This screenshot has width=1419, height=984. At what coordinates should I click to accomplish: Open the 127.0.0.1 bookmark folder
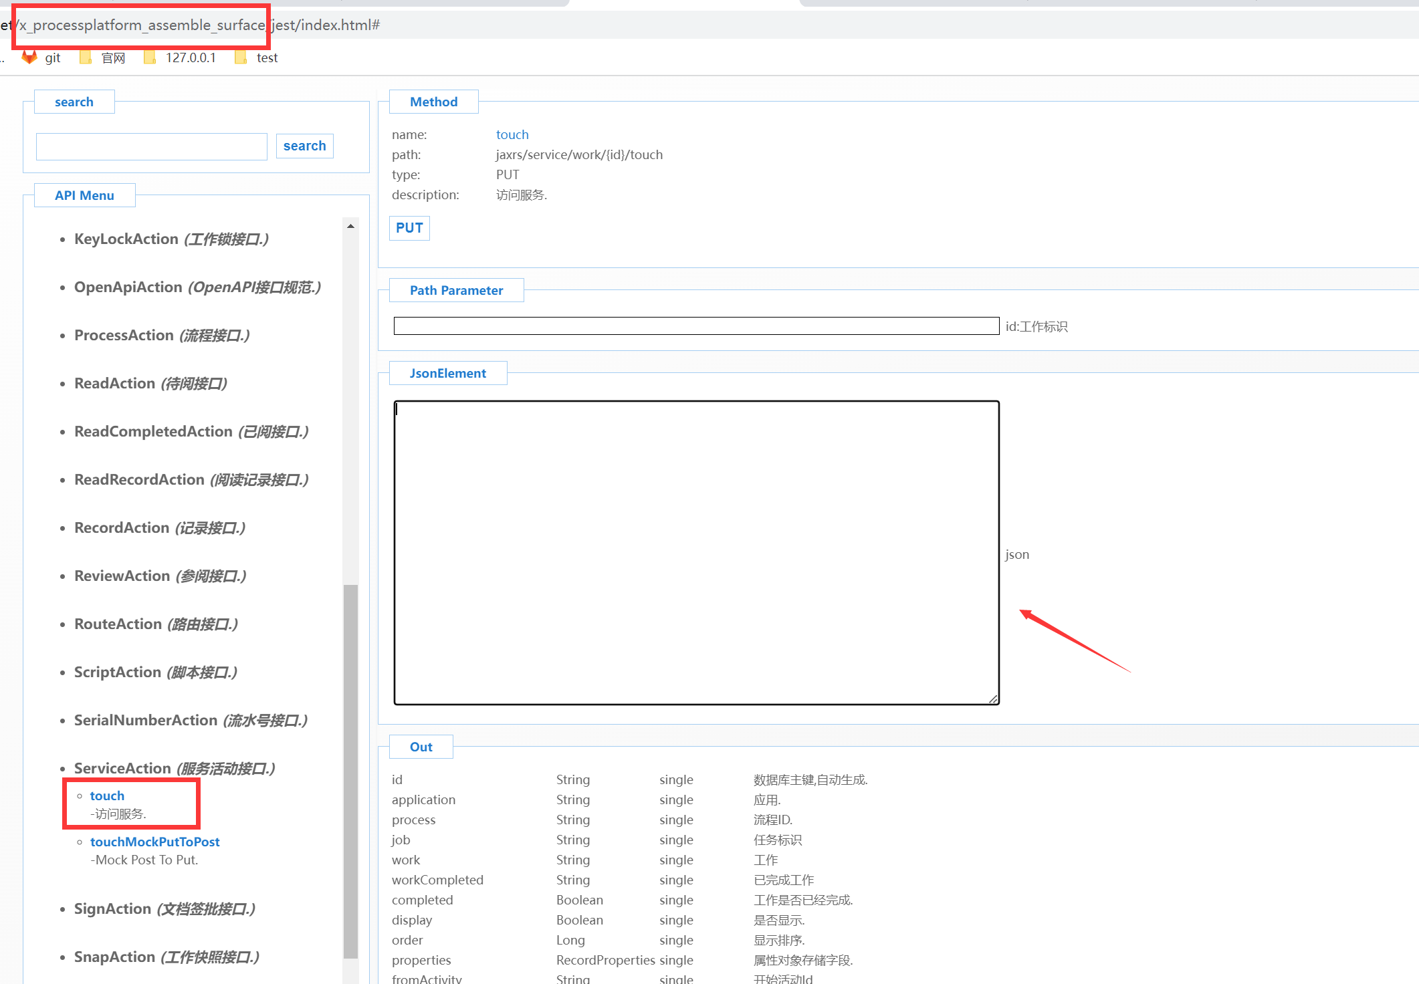[x=181, y=58]
